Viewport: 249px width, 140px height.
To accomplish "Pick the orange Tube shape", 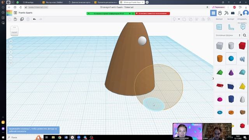I will click(x=231, y=112).
